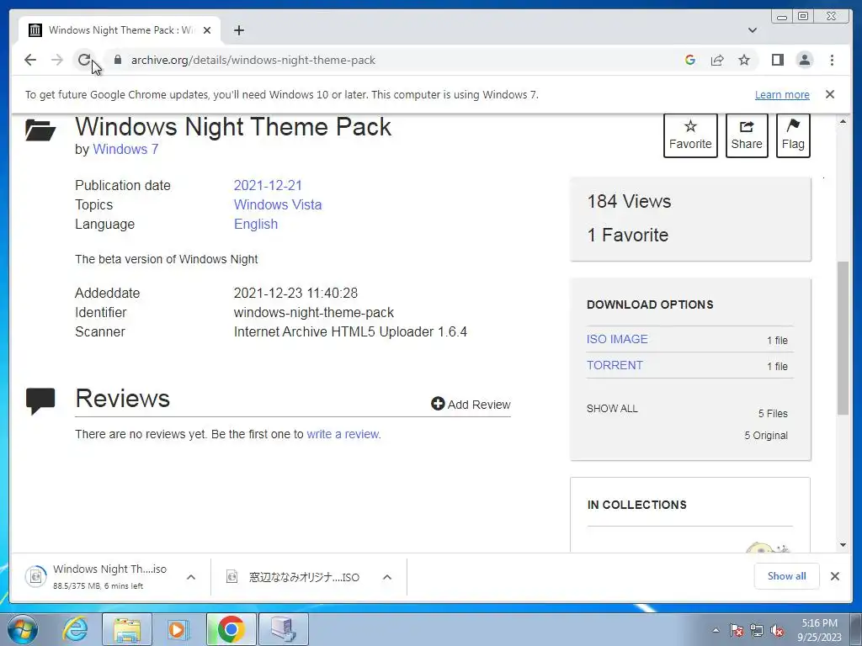Screen dimensions: 862x646
Task: Show all download files
Action: [612, 409]
